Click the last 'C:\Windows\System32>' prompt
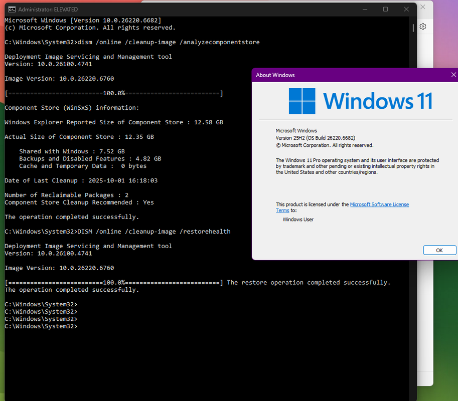 pos(41,326)
